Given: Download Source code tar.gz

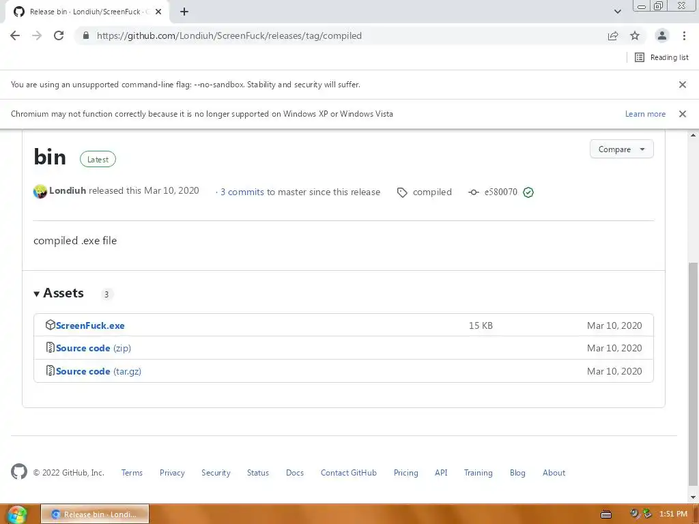Looking at the screenshot, I should tap(98, 371).
